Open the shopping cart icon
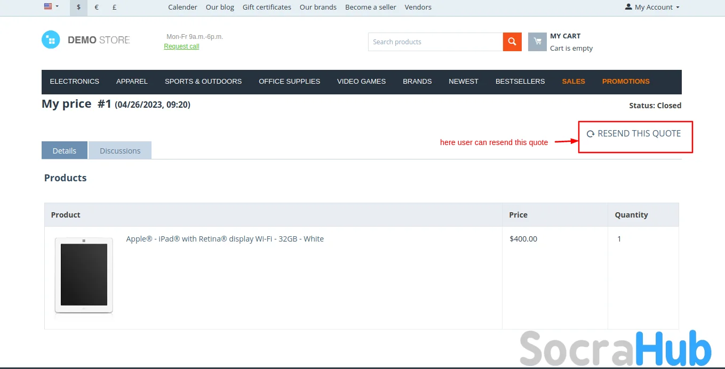This screenshot has height=369, width=725. (x=537, y=42)
